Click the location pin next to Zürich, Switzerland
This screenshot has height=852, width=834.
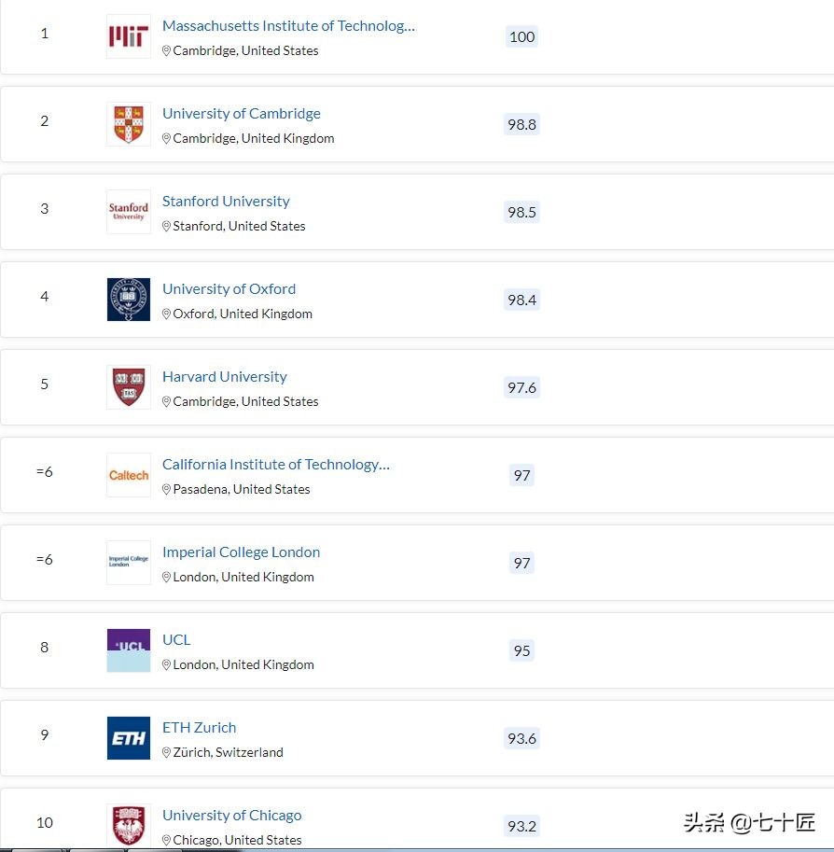click(167, 752)
